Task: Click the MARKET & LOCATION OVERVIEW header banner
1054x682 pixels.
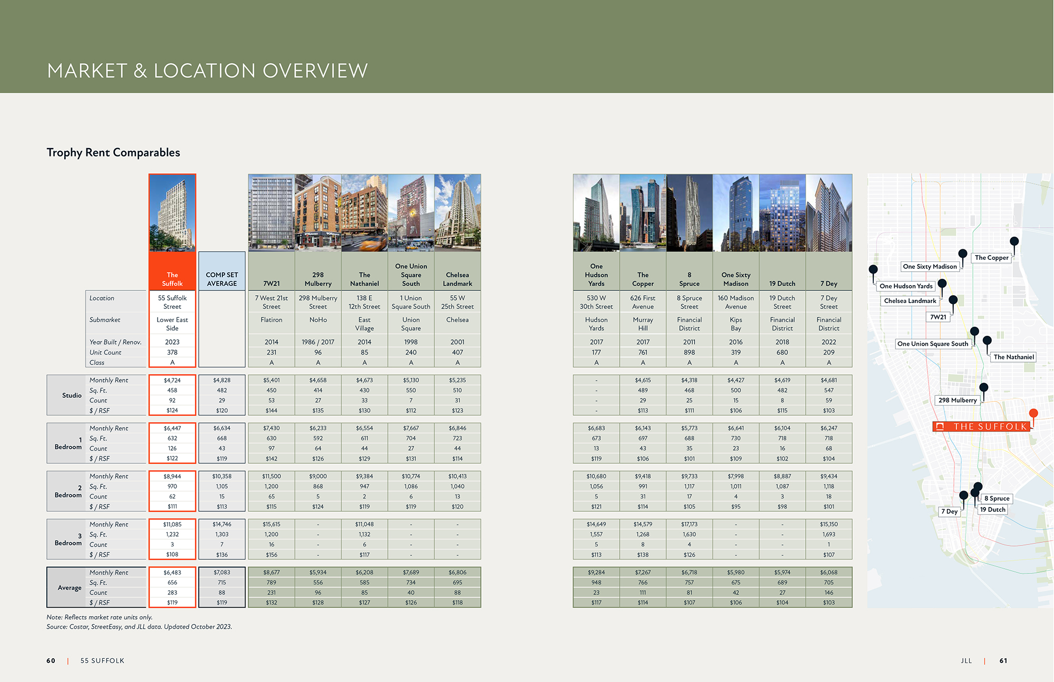Action: pyautogui.click(x=208, y=70)
